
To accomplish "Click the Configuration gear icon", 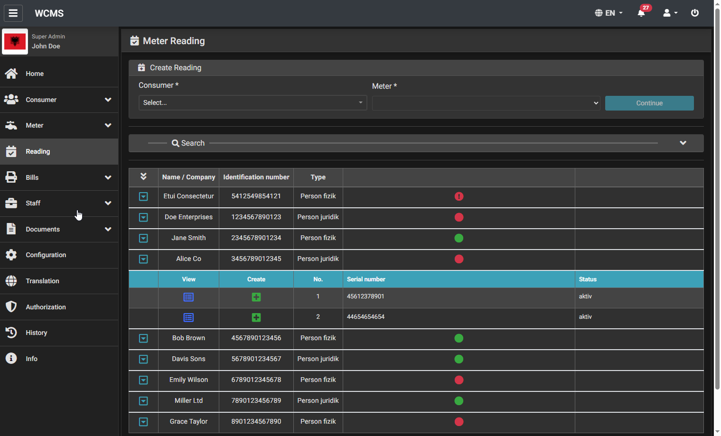I will tap(11, 255).
